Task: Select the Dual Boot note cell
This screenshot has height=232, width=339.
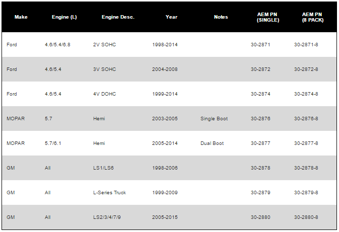Action: coord(212,143)
